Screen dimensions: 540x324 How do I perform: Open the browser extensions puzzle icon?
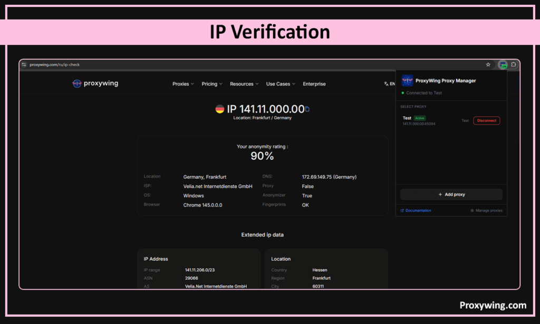[514, 64]
